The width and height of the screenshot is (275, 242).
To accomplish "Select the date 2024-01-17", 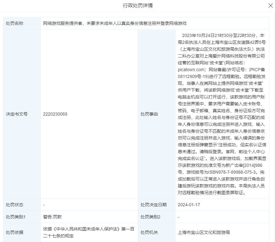I will (x=189, y=205).
